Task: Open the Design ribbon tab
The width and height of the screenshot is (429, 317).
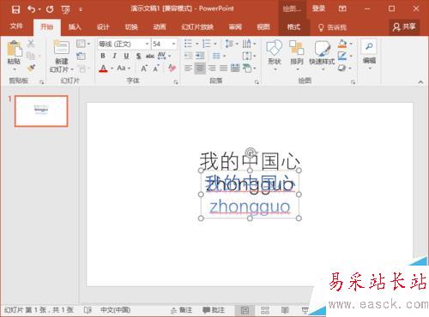Action: pyautogui.click(x=103, y=27)
